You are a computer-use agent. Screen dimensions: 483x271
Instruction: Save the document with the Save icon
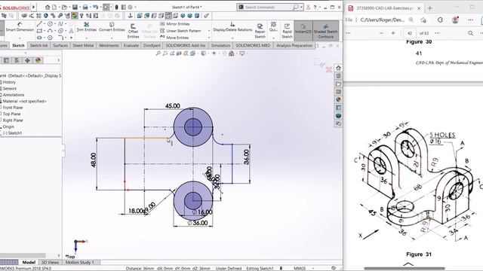coord(75,7)
